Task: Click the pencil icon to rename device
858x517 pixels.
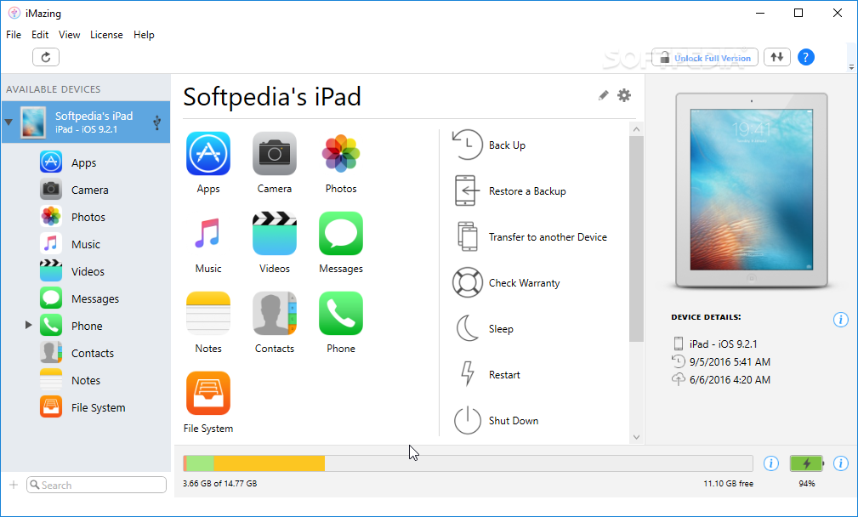Action: point(604,95)
